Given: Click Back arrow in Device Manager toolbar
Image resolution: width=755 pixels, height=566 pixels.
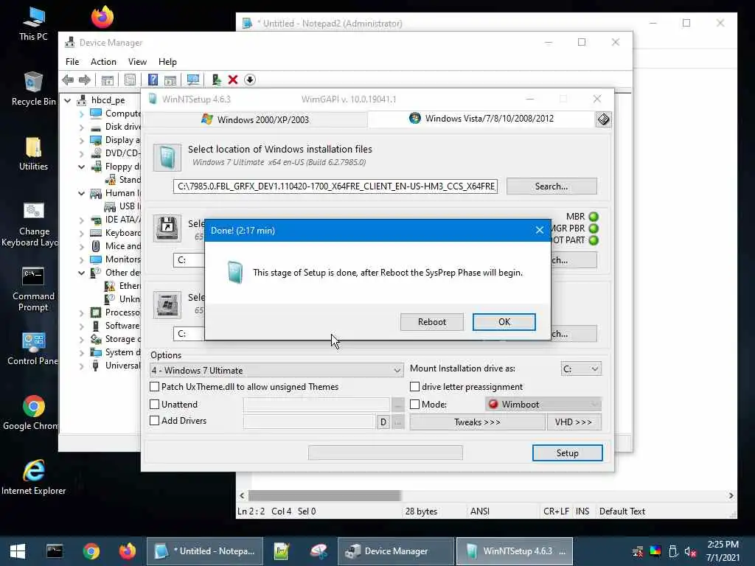Looking at the screenshot, I should pos(68,80).
